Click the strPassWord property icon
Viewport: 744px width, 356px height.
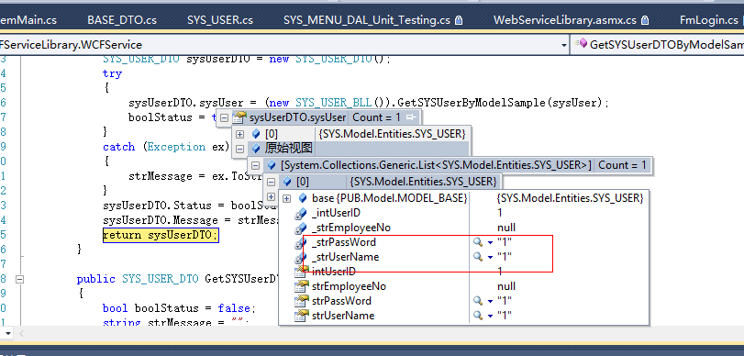(301, 301)
